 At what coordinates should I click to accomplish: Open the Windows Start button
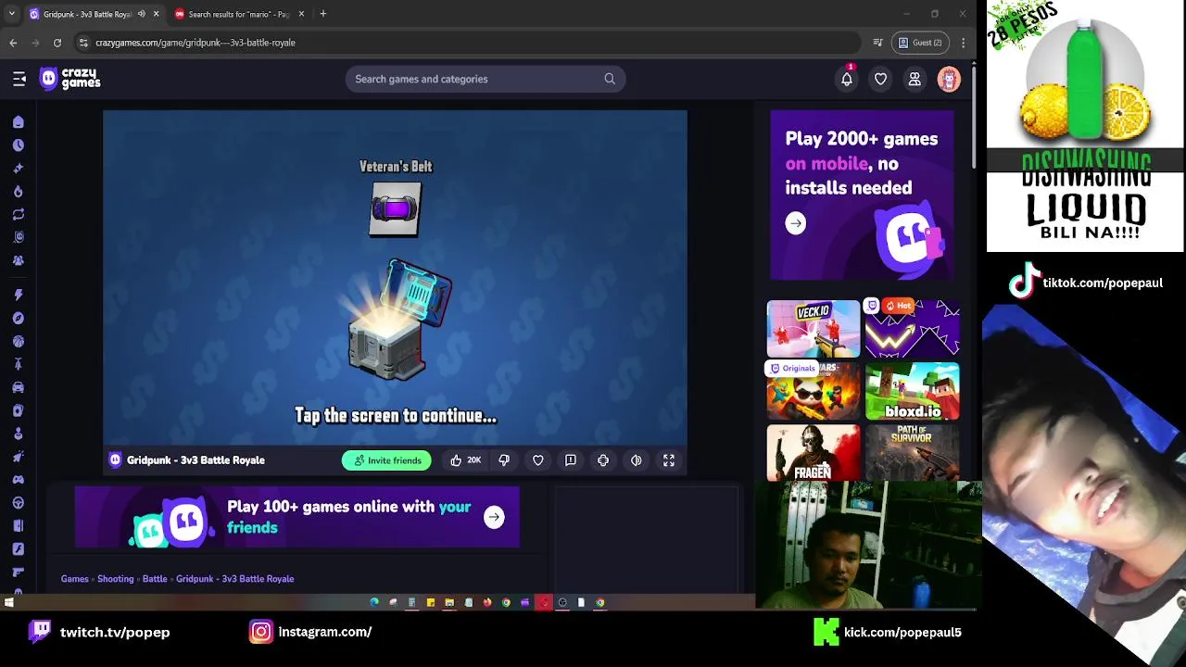pyautogui.click(x=8, y=603)
